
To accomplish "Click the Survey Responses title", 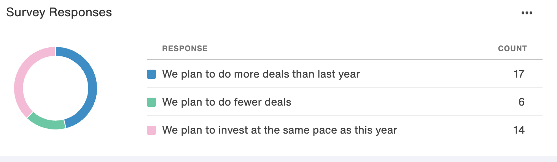I will [x=59, y=12].
